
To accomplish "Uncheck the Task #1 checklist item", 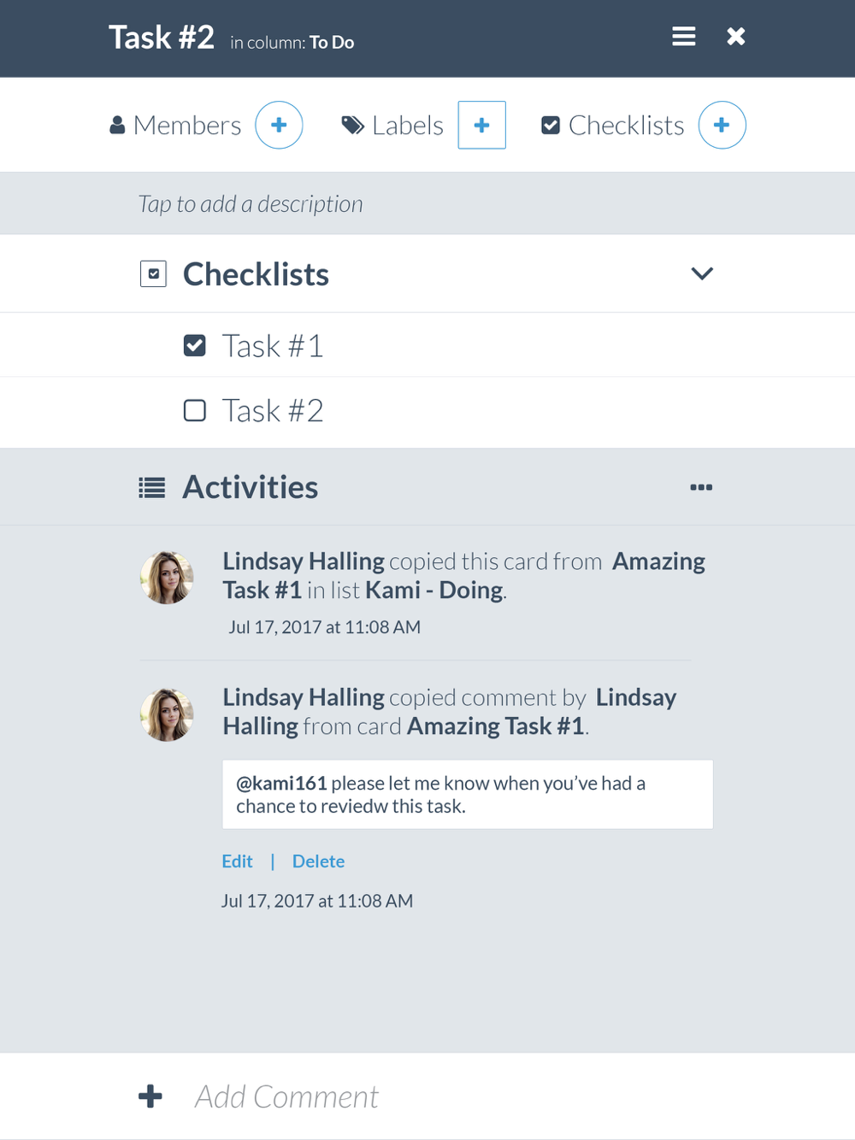I will click(195, 345).
